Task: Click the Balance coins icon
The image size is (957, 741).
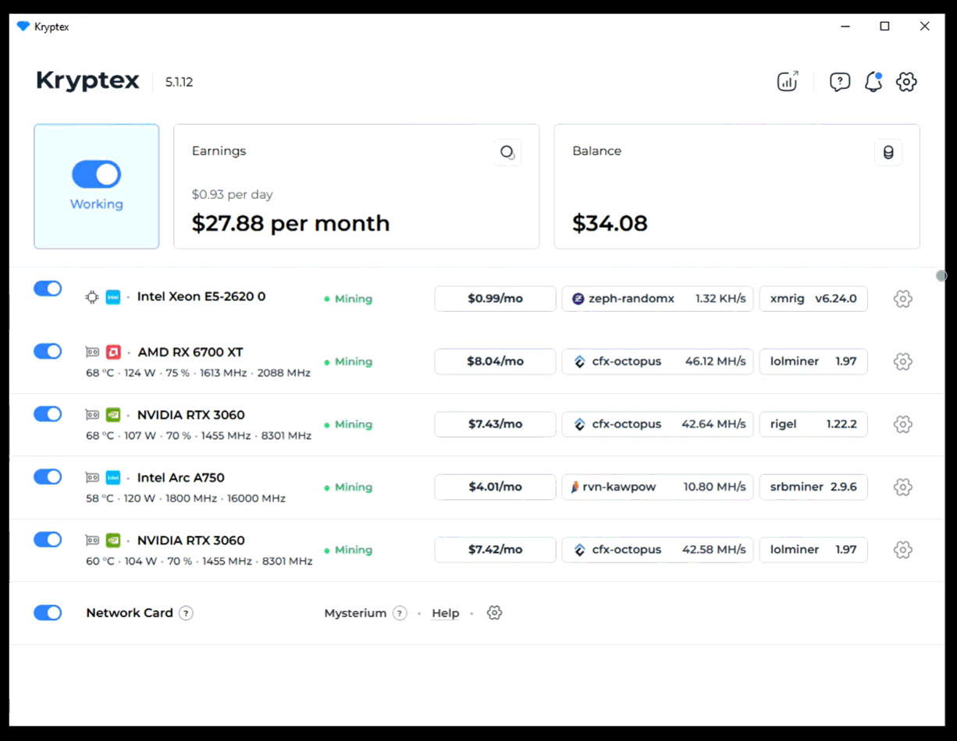Action: pos(888,152)
